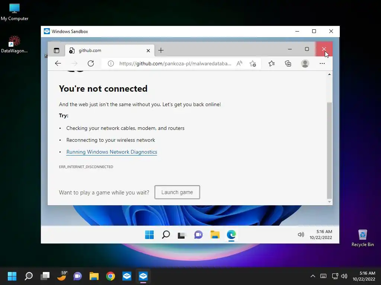
Task: Open sandbox File Explorer icon
Action: tap(215, 235)
